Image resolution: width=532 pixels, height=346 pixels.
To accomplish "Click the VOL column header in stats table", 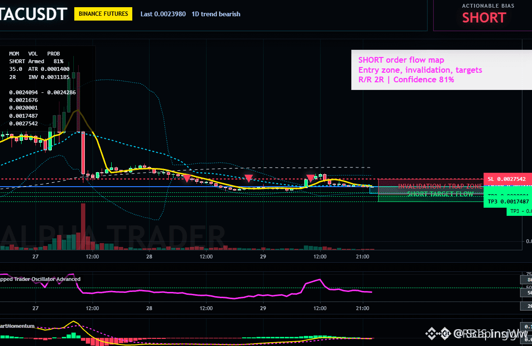I will tap(33, 54).
